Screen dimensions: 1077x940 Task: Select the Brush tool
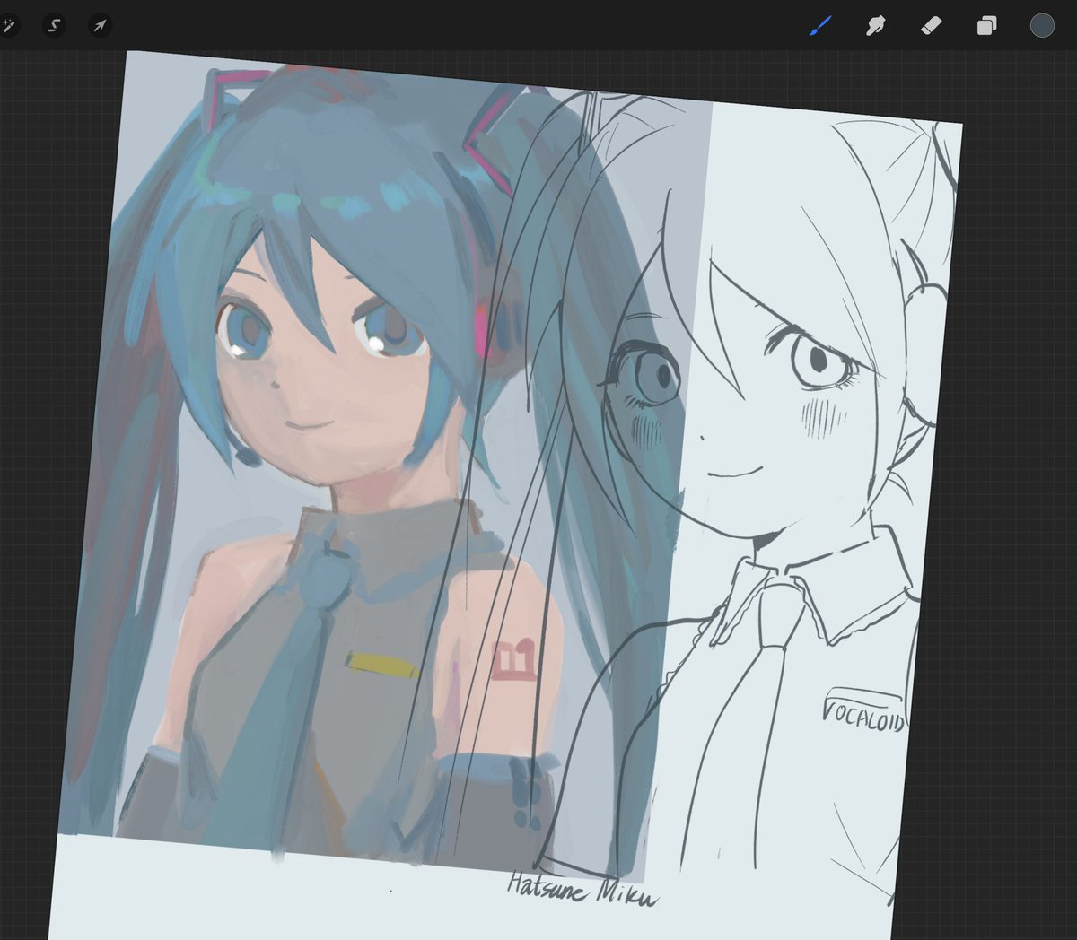click(x=820, y=25)
